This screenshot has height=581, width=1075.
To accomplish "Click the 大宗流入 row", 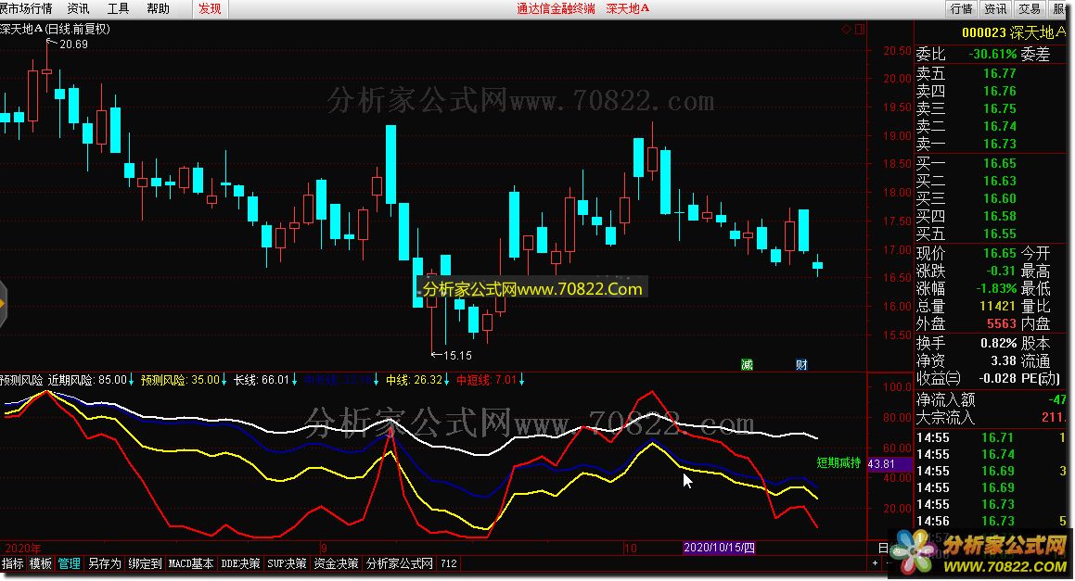I will pyautogui.click(x=992, y=417).
